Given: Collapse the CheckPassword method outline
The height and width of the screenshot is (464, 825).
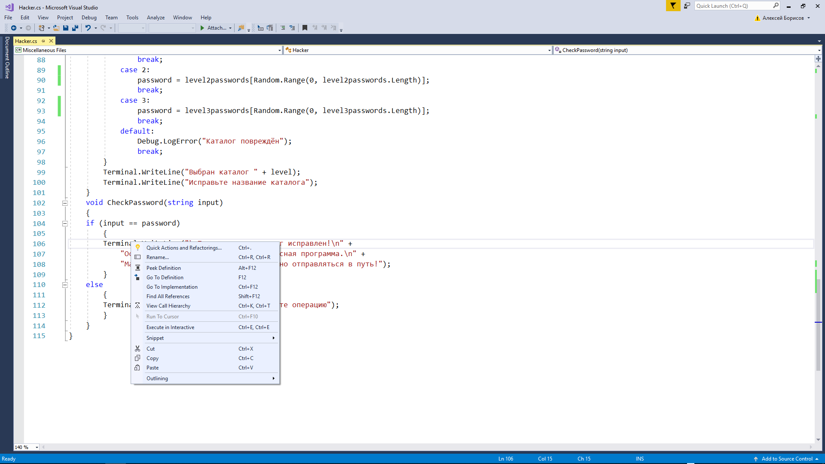Looking at the screenshot, I should tap(65, 203).
